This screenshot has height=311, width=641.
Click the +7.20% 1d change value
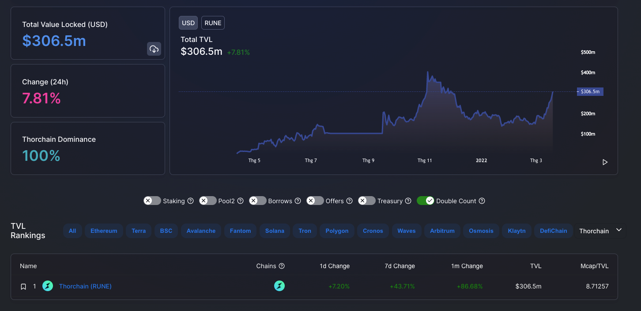coord(339,286)
